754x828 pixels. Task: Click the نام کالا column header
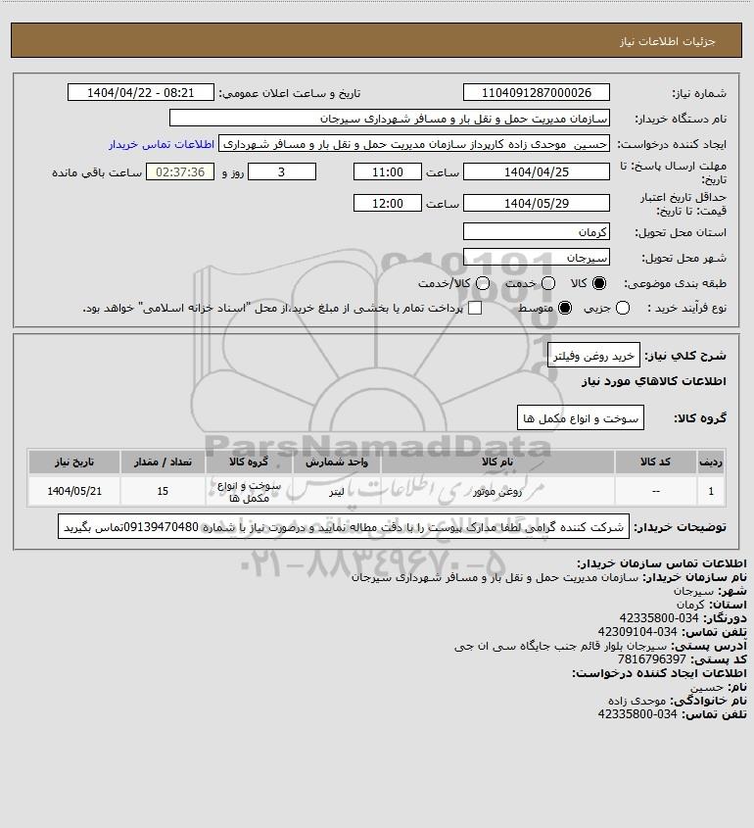point(497,463)
